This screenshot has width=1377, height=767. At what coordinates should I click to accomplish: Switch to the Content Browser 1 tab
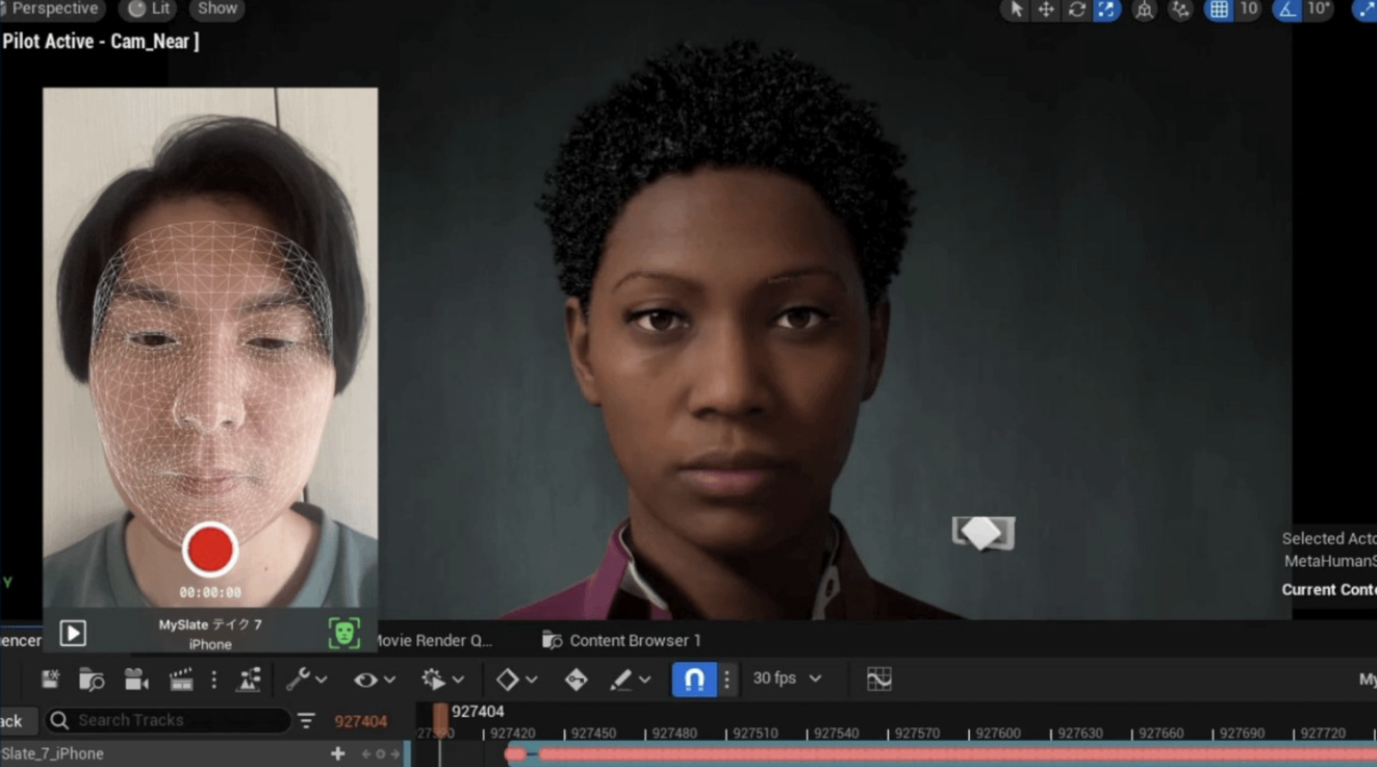pyautogui.click(x=622, y=640)
